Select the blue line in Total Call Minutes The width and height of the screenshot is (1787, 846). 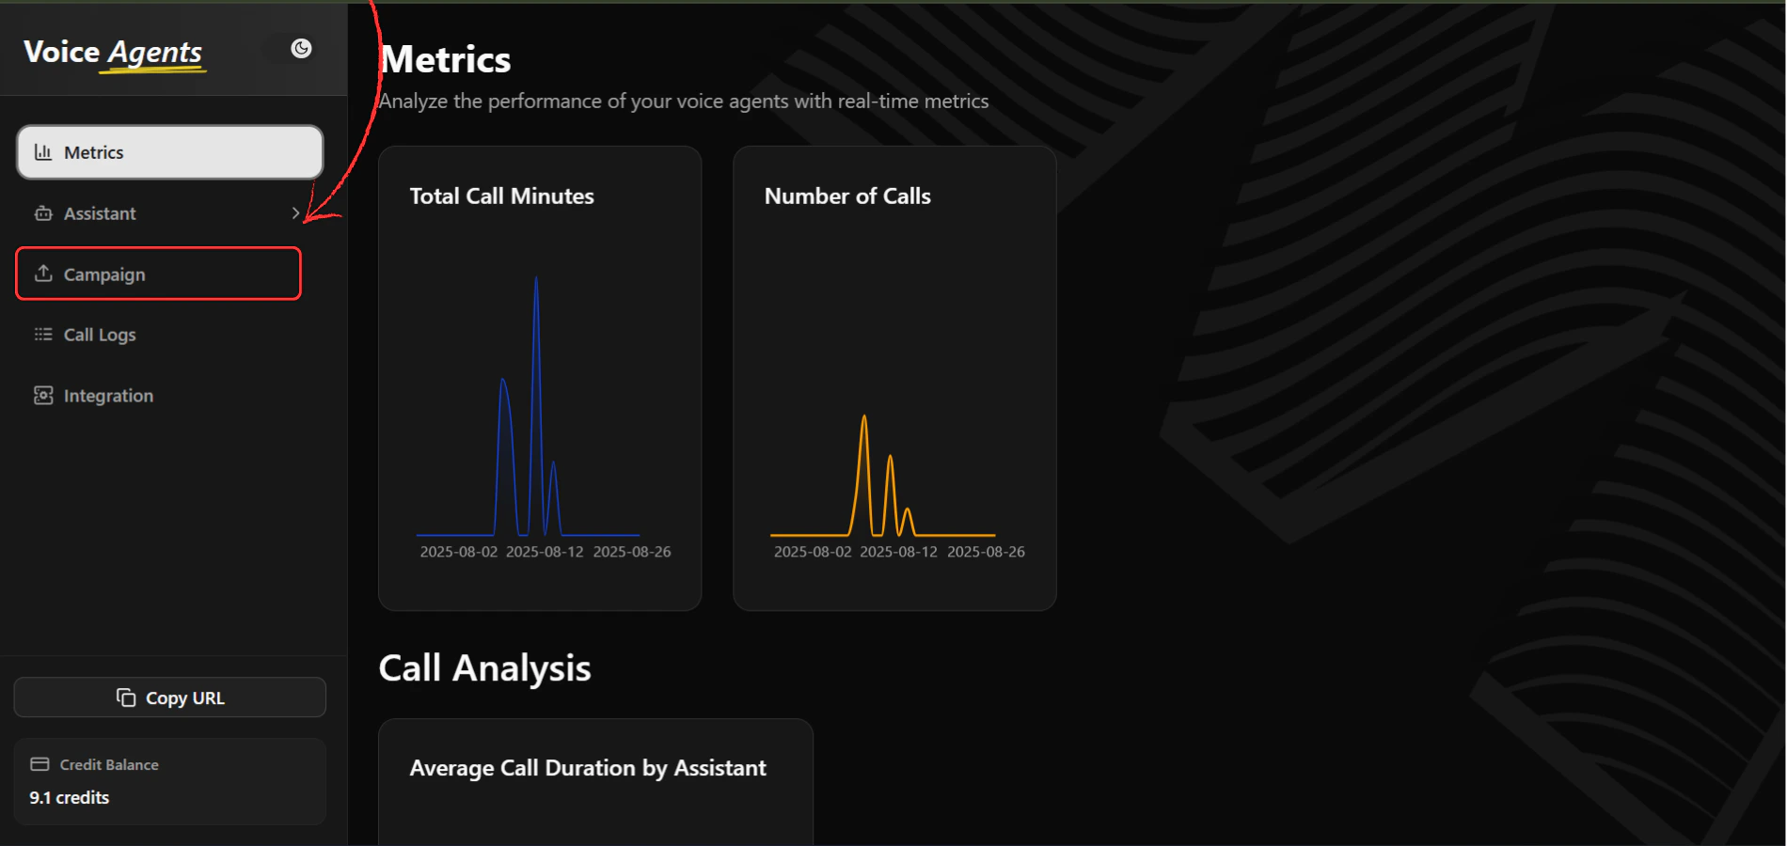click(x=536, y=404)
